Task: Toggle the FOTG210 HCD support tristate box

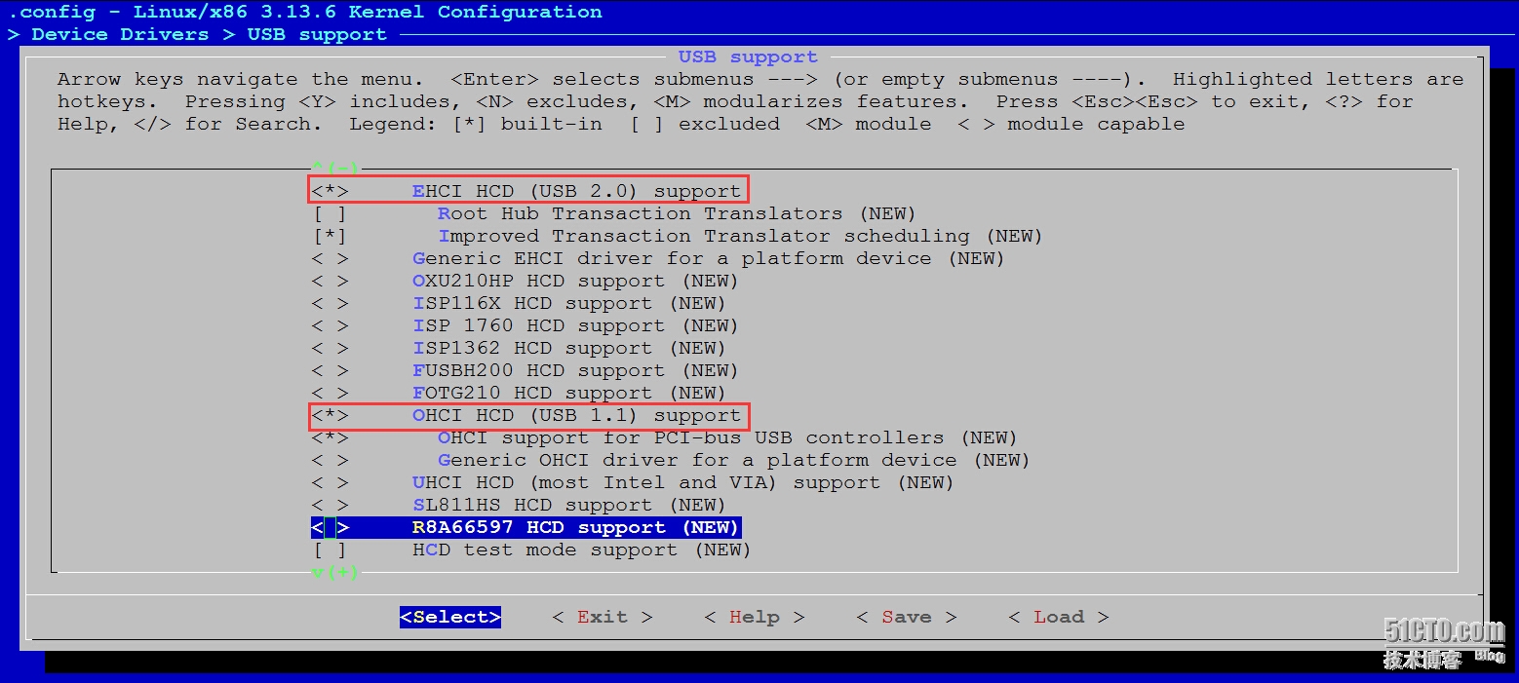Action: coord(331,393)
